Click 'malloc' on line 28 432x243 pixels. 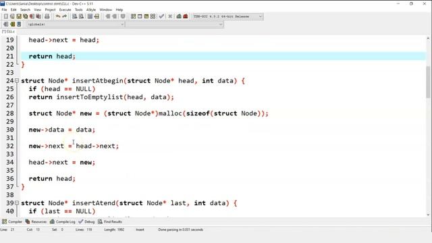click(170, 113)
